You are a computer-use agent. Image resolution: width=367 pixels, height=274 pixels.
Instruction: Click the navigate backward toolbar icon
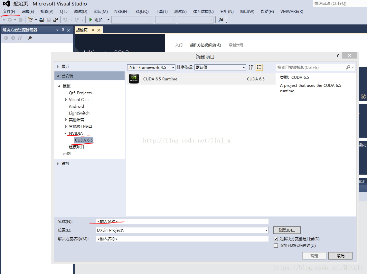point(10,20)
